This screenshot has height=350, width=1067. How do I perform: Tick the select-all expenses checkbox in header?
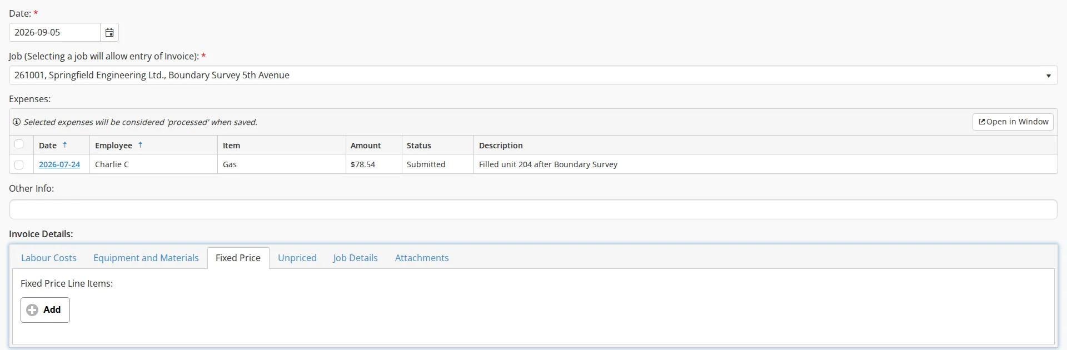[19, 144]
